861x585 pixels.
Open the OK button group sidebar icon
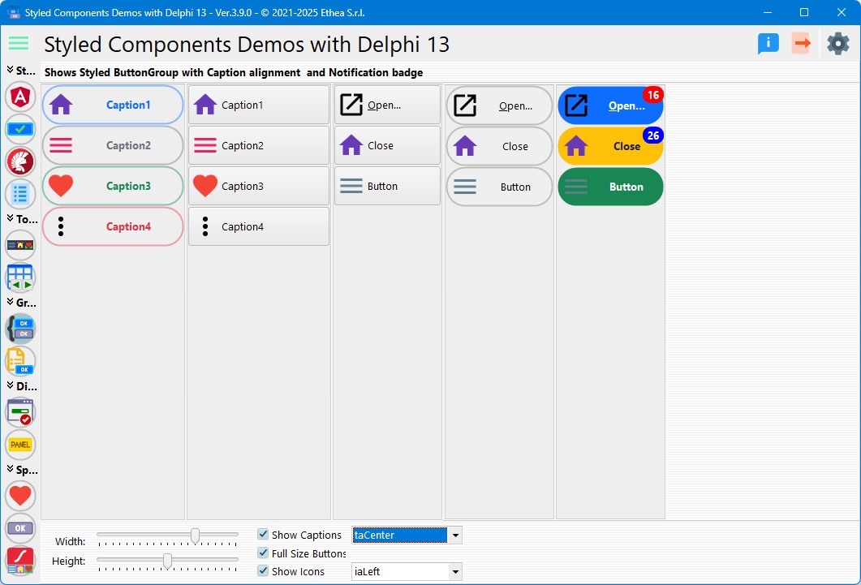[x=20, y=328]
